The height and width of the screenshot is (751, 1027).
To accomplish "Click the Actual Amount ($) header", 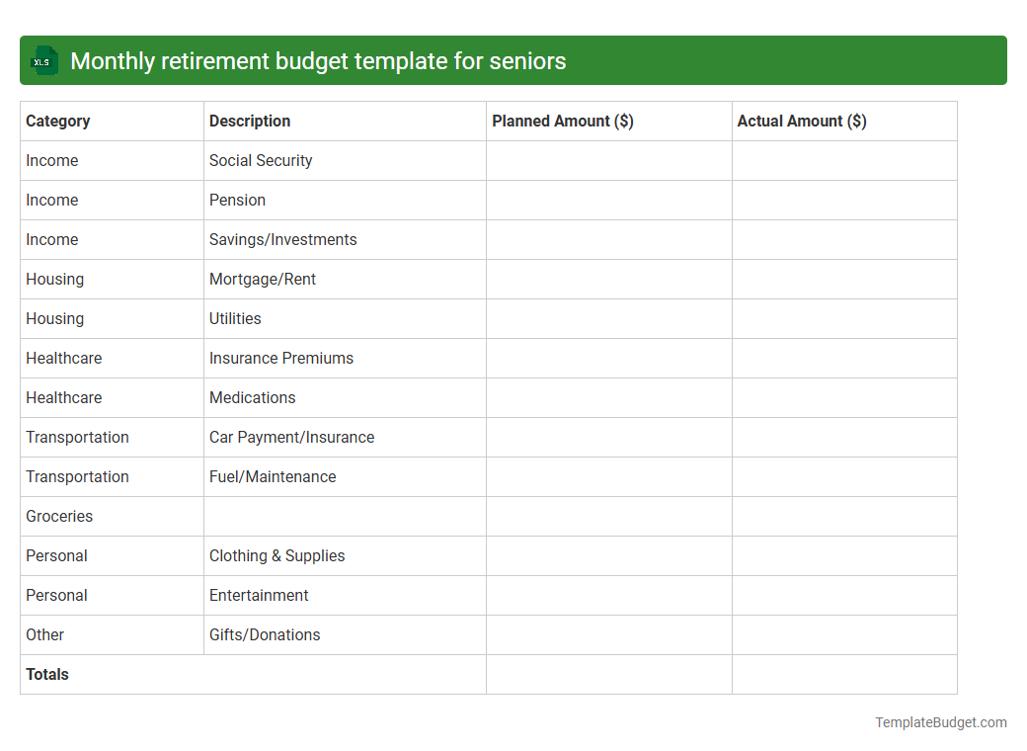I will [802, 121].
